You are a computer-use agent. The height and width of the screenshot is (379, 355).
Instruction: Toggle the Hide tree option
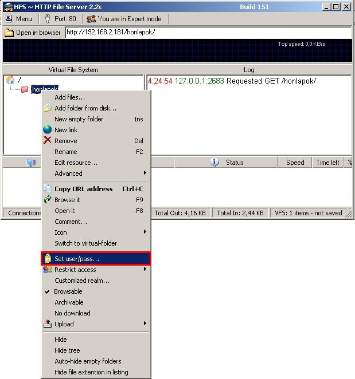point(96,350)
